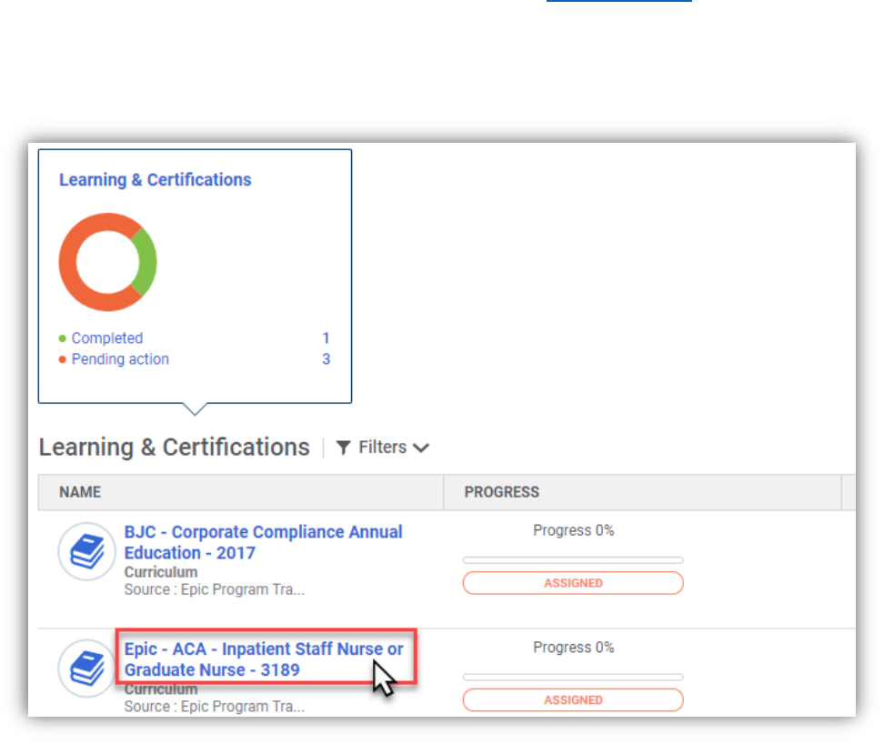Open Epic ACA Inpatient Staff Nurse curriculum

[264, 659]
